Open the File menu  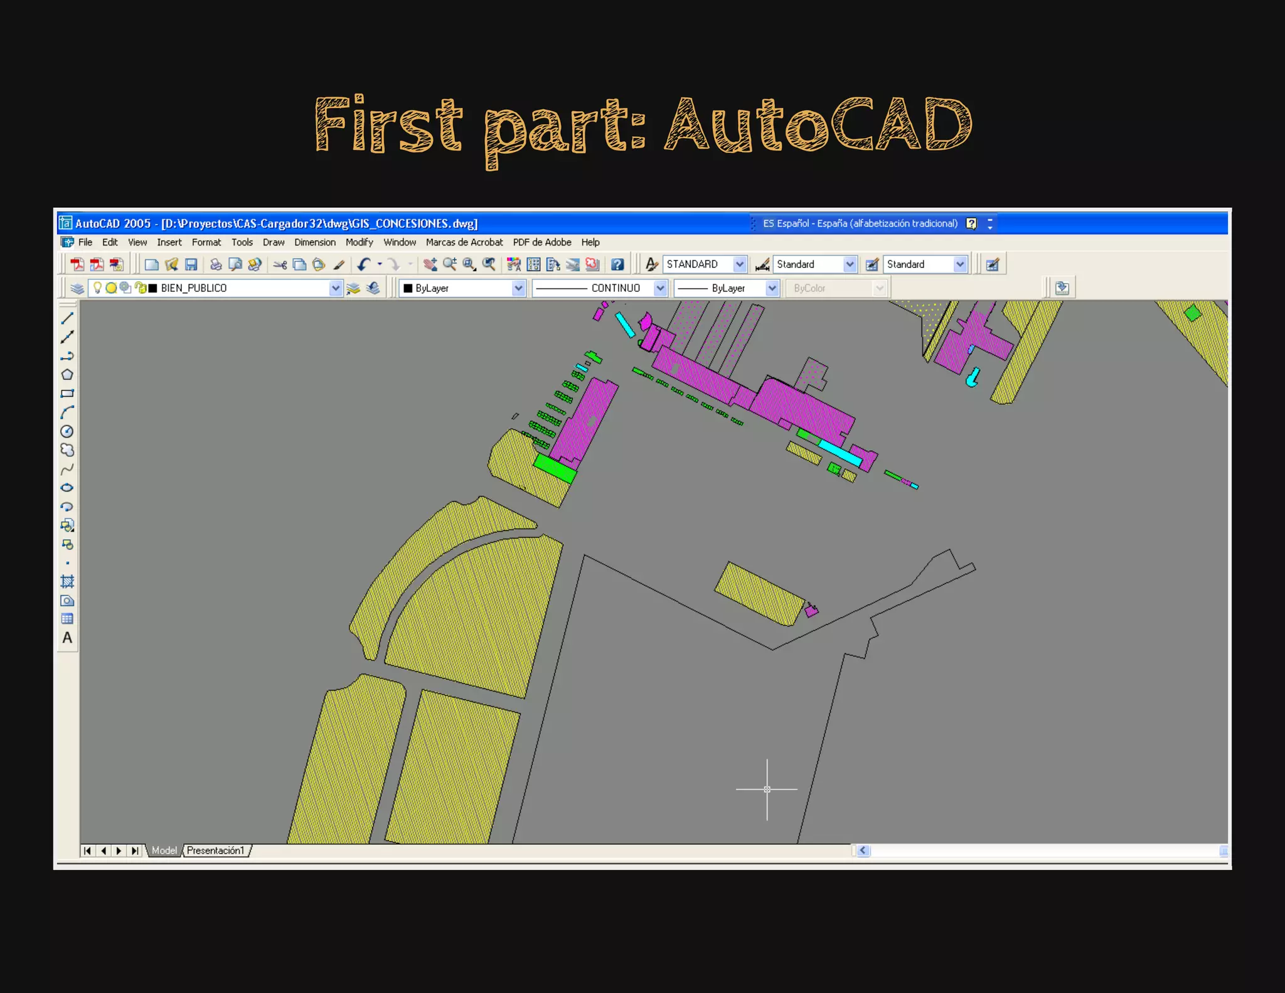(x=85, y=242)
